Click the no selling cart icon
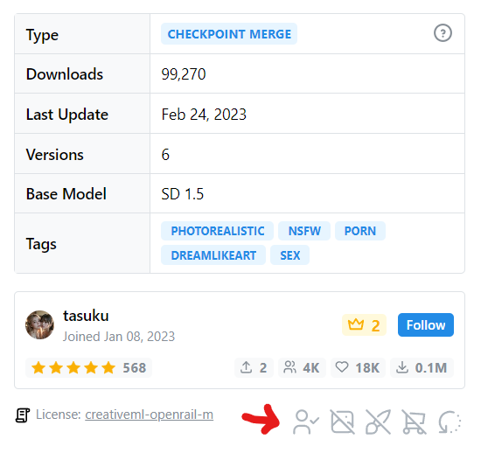 click(x=414, y=422)
